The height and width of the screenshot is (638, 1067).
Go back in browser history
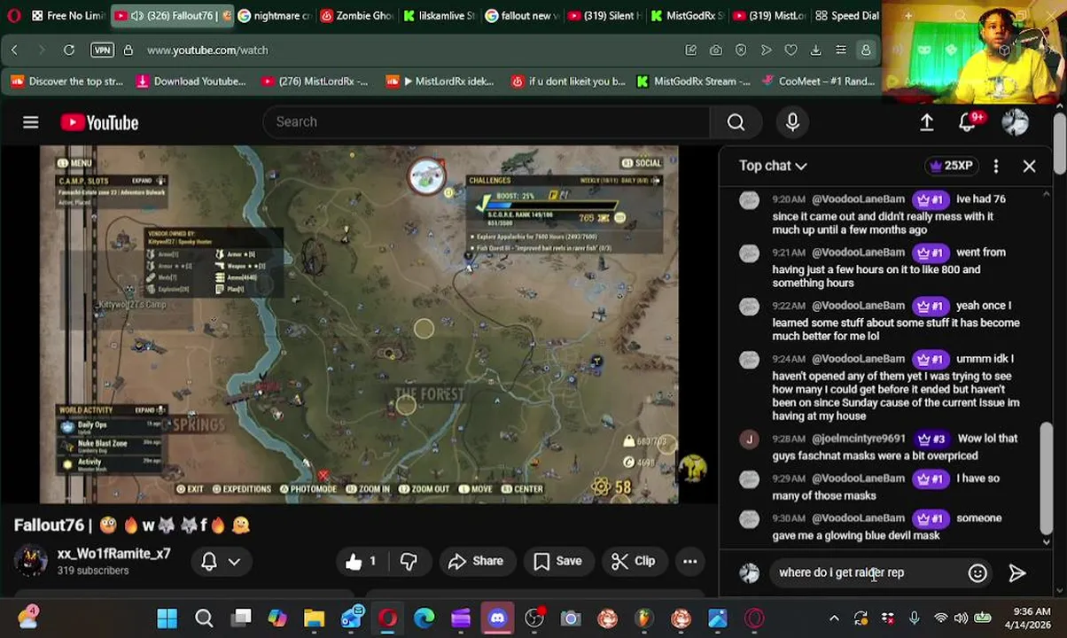pyautogui.click(x=14, y=51)
